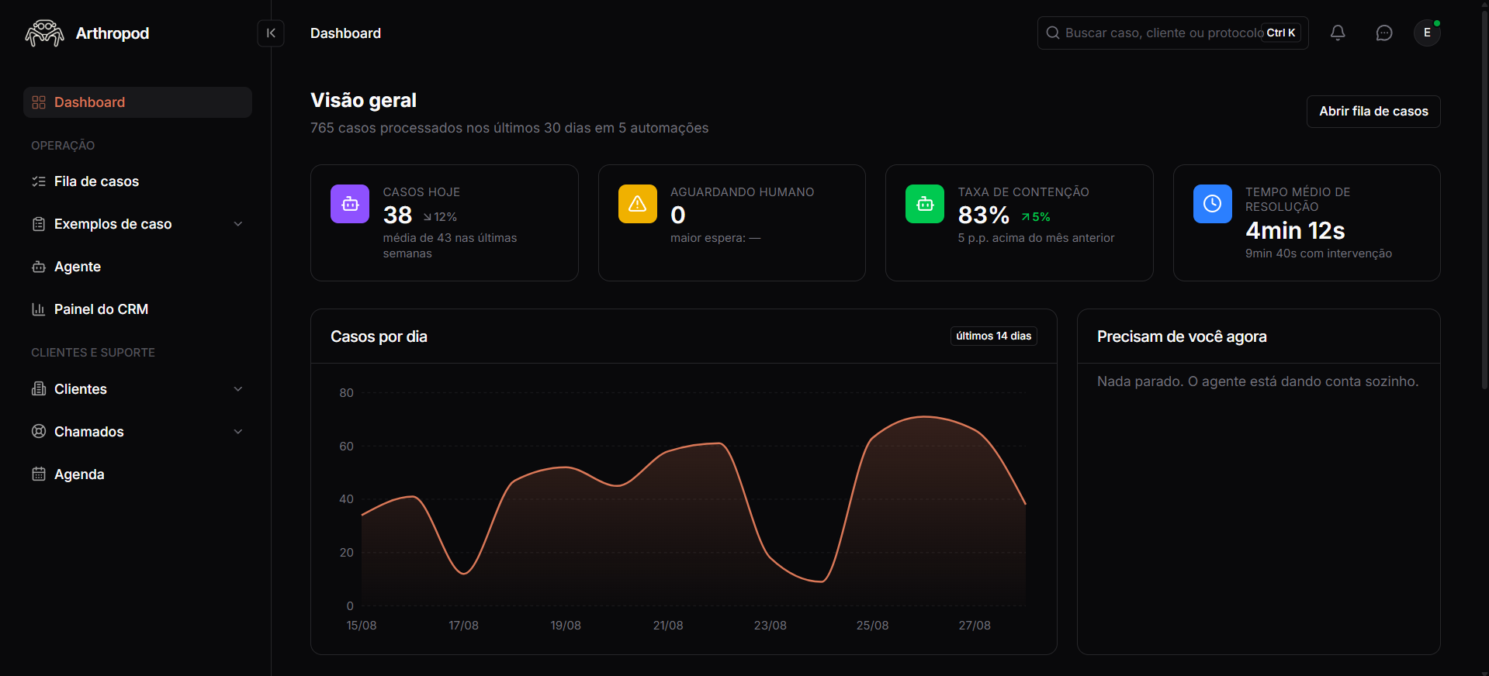1489x676 pixels.
Task: Click the Fila de casos checklist icon
Action: point(39,181)
